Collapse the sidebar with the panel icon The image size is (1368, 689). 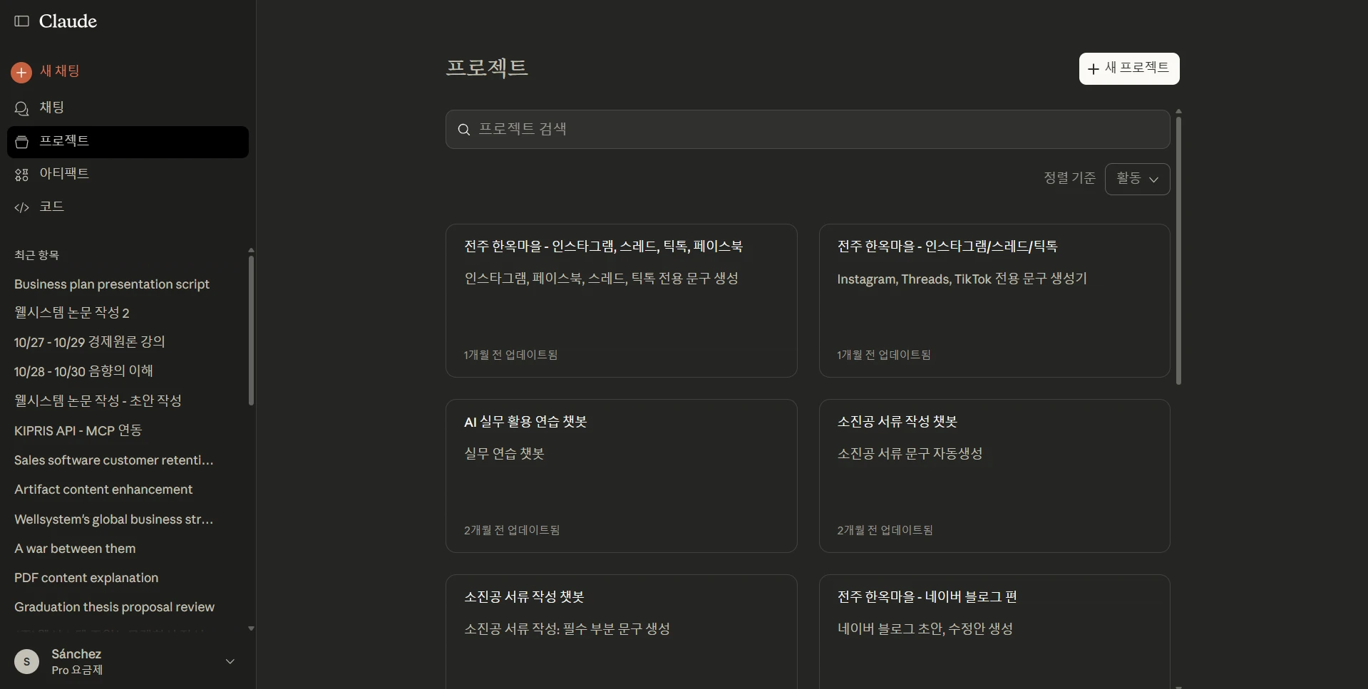tap(22, 21)
